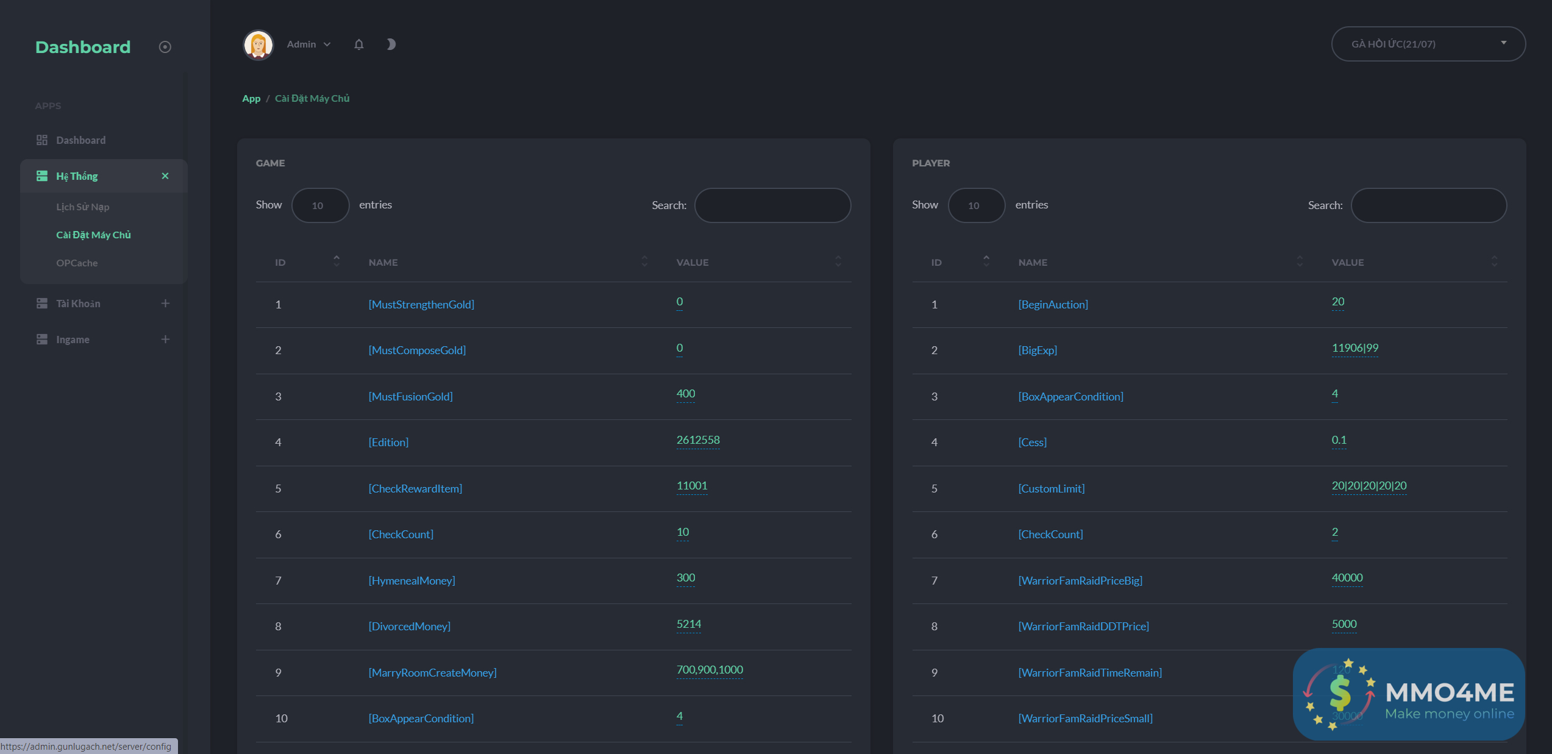Click App breadcrumb link
Image resolution: width=1552 pixels, height=754 pixels.
(x=251, y=98)
